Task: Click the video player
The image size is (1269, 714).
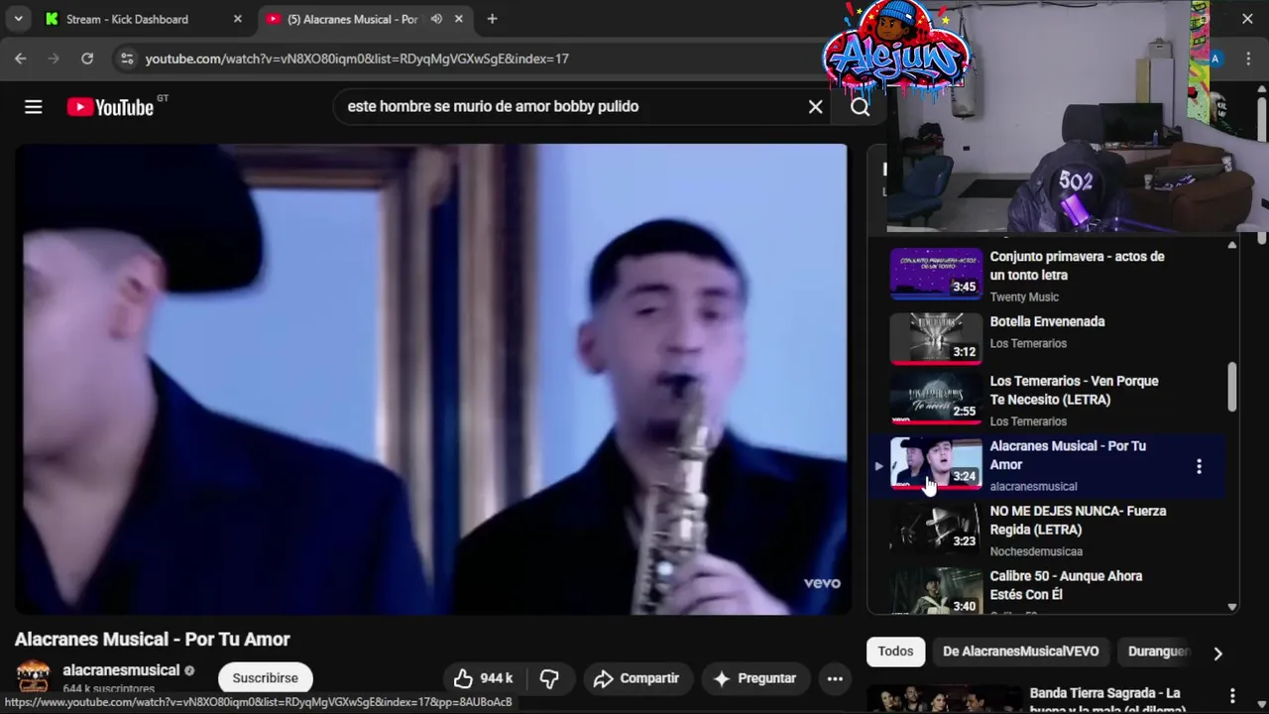Action: (x=431, y=379)
